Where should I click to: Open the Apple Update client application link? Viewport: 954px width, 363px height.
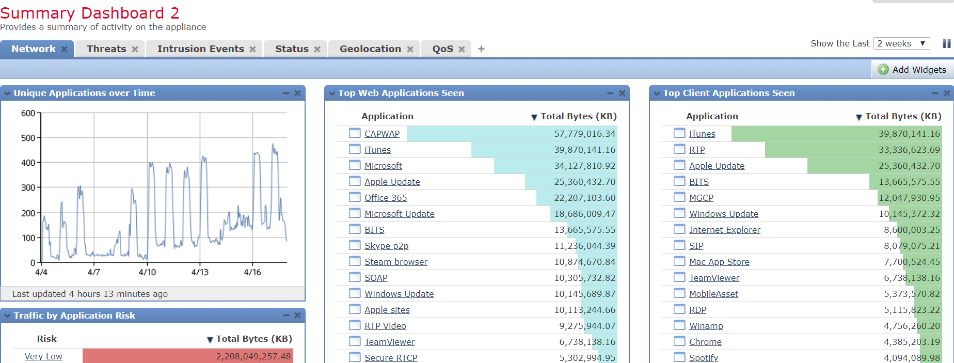tap(717, 166)
